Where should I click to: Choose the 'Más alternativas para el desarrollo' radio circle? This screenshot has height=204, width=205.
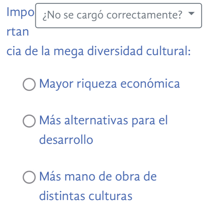point(30,122)
